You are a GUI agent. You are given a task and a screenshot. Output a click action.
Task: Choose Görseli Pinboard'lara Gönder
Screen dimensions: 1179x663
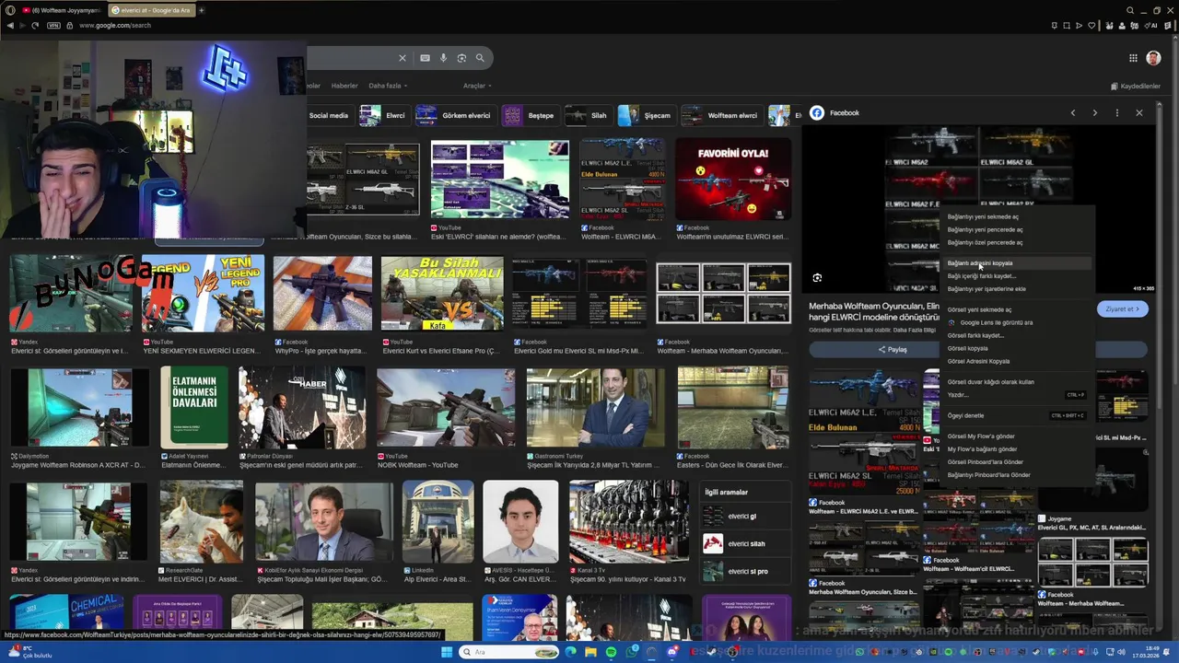pos(986,462)
